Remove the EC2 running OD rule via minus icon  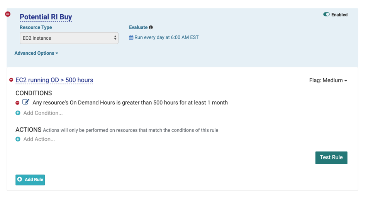coord(11,80)
